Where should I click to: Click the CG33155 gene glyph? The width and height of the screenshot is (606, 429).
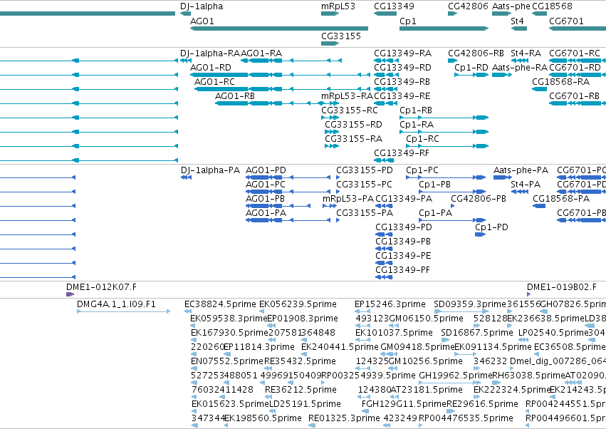pos(330,43)
